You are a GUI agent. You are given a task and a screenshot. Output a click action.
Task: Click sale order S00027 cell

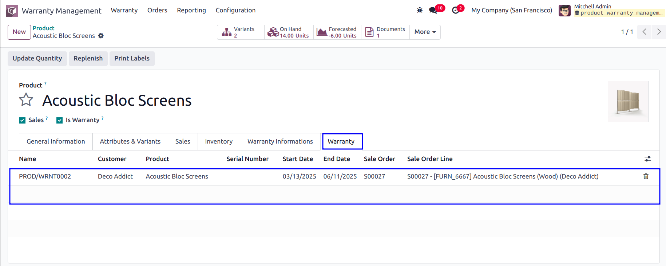374,176
